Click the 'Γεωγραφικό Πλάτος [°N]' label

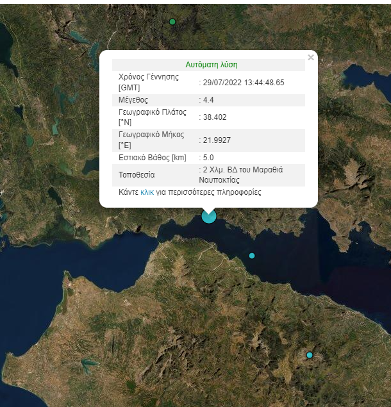(153, 117)
